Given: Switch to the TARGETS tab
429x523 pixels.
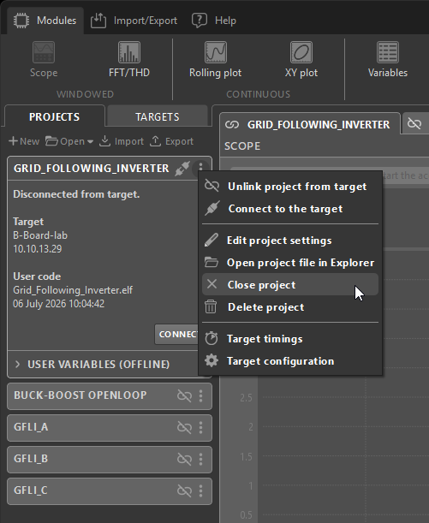Looking at the screenshot, I should coord(157,117).
